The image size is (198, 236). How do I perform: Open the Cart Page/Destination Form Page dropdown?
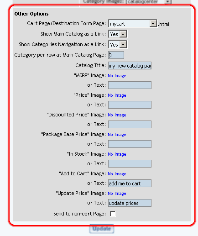[133, 24]
